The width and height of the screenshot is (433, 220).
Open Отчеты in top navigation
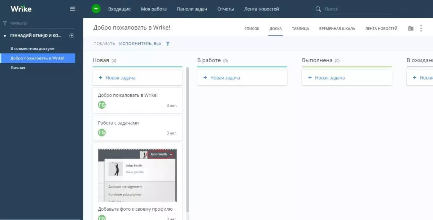pyautogui.click(x=226, y=9)
